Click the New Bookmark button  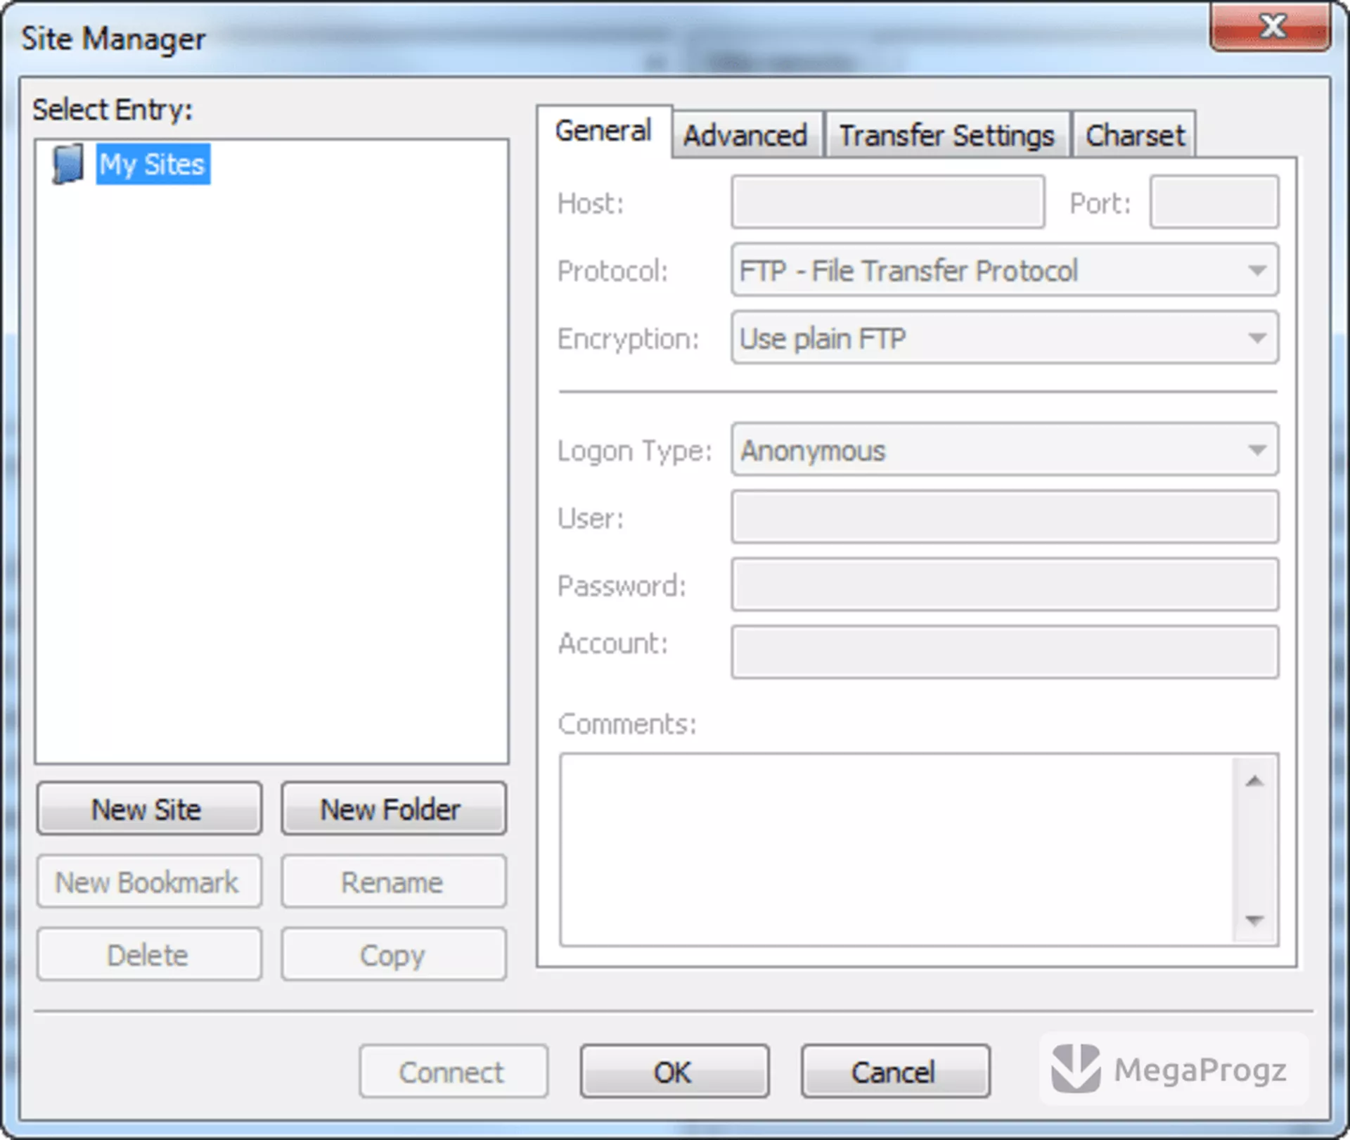point(149,882)
